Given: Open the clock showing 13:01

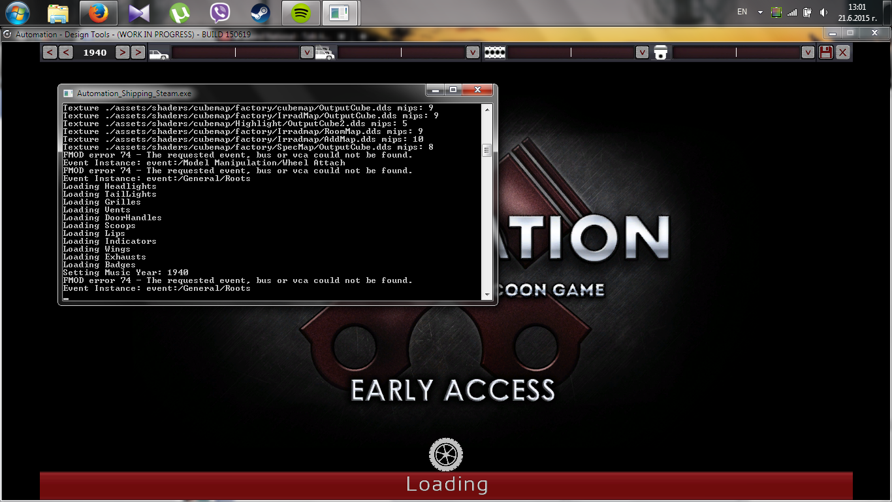Looking at the screenshot, I should click(x=857, y=12).
